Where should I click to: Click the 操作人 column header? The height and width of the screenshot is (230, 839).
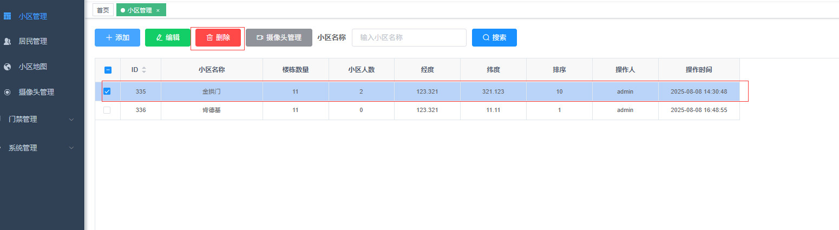coord(625,70)
